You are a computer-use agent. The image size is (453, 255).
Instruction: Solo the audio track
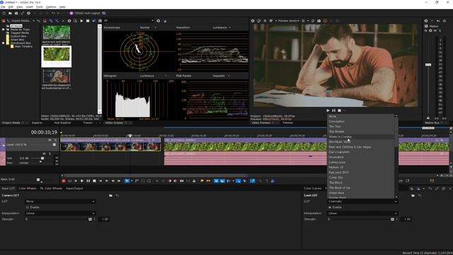(x=50, y=154)
